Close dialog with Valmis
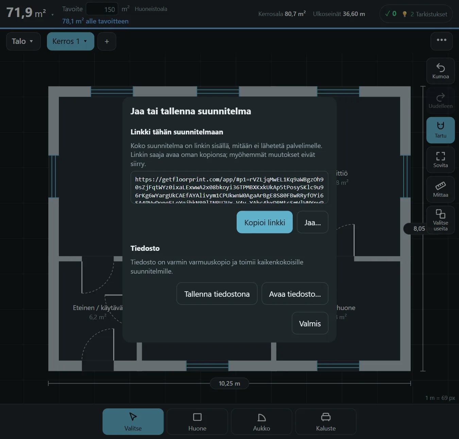Screen dimensions: 459x439 (x=310, y=323)
